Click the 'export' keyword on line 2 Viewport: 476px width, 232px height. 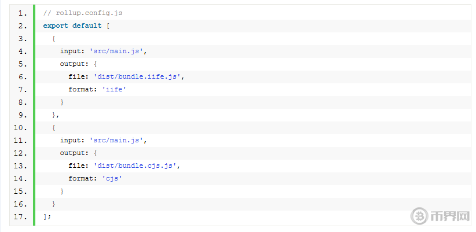[56, 25]
